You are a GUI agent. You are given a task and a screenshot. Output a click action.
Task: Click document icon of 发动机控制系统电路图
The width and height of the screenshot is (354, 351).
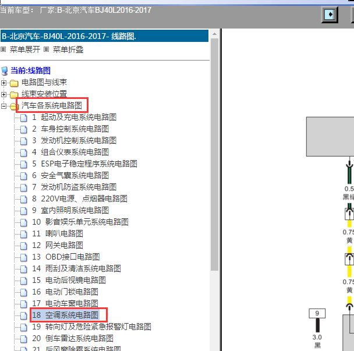point(23,141)
